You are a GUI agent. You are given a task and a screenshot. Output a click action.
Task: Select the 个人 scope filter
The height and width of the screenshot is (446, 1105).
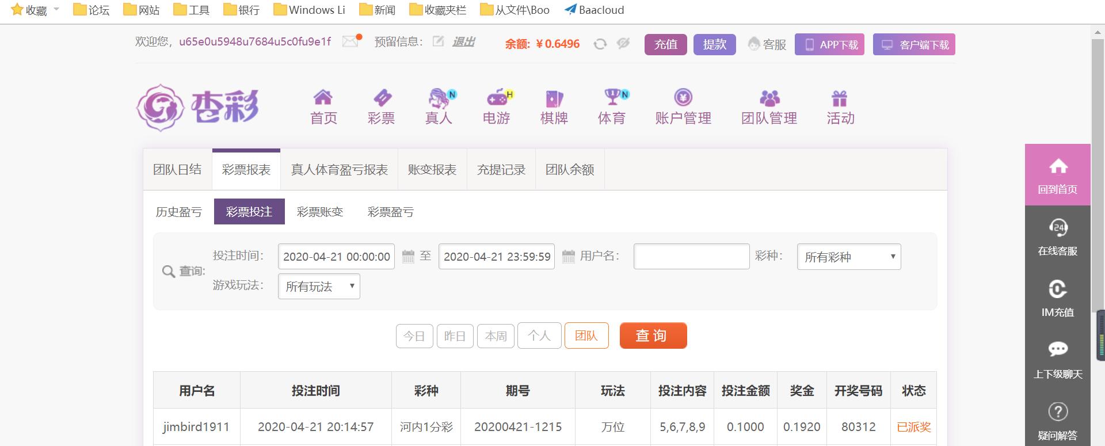pyautogui.click(x=539, y=336)
